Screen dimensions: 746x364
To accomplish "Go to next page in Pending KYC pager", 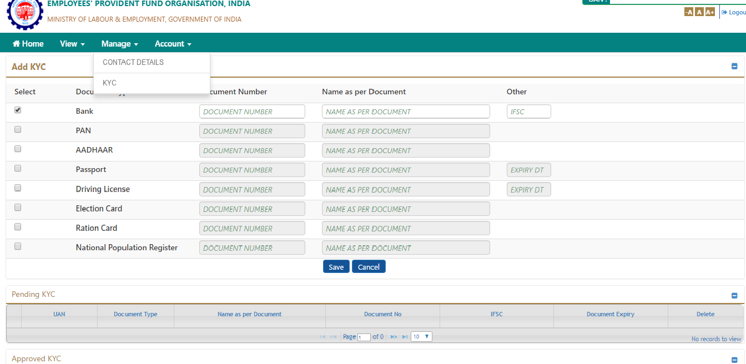I will [x=394, y=337].
